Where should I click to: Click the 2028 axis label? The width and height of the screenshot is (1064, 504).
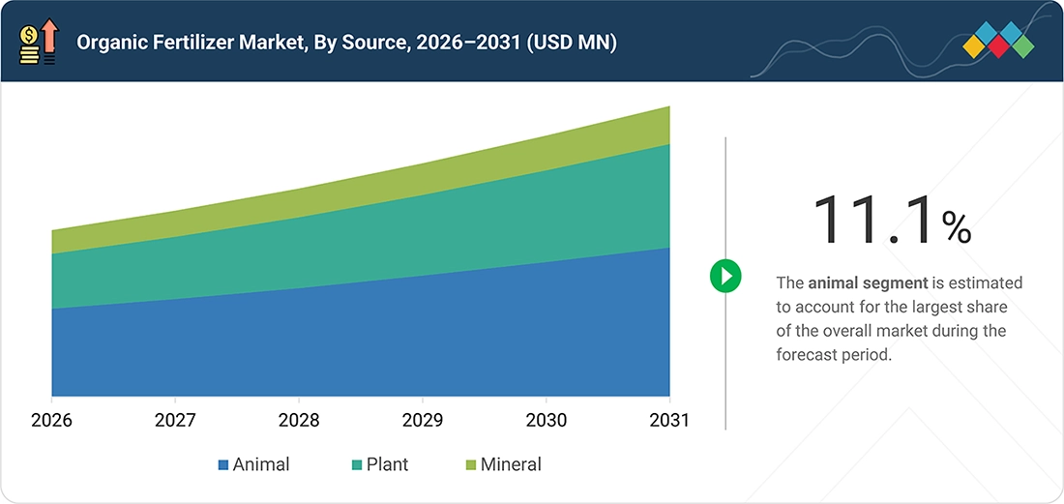pyautogui.click(x=299, y=421)
